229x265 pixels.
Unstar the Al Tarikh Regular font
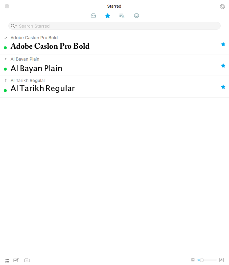tap(223, 87)
